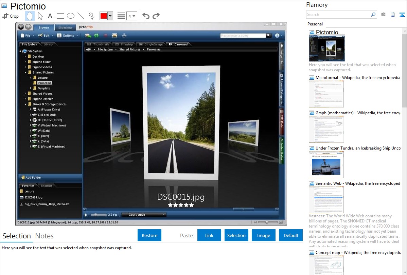Click the sidebar vertical scrollbar
Image resolution: width=407 pixels, height=275 pixels.
point(404,70)
